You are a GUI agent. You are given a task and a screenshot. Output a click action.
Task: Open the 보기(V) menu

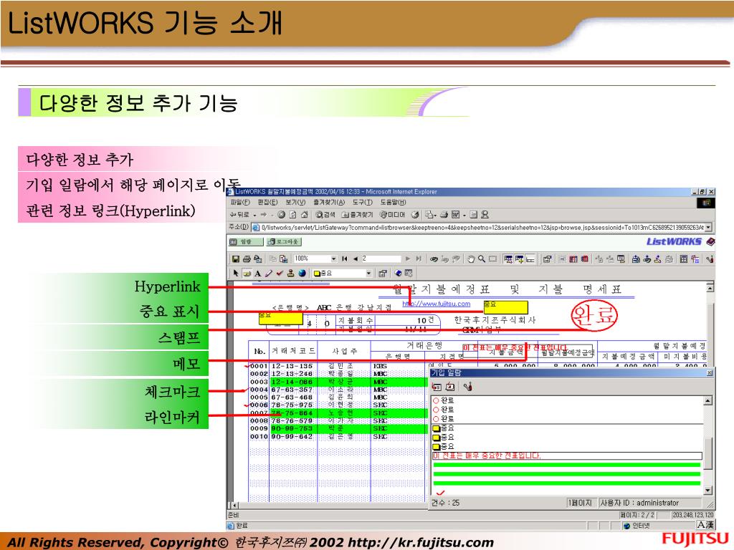295,202
